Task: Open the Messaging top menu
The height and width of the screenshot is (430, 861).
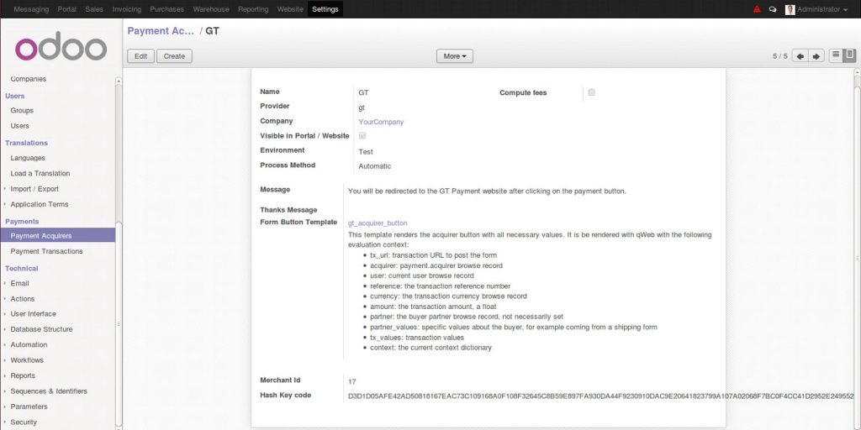Action: 31,9
